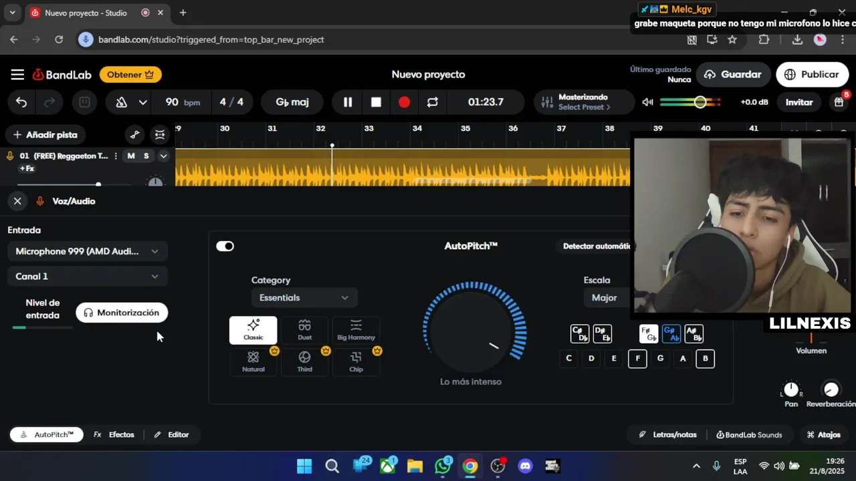
Task: Adjust the master volume slider
Action: 690,102
